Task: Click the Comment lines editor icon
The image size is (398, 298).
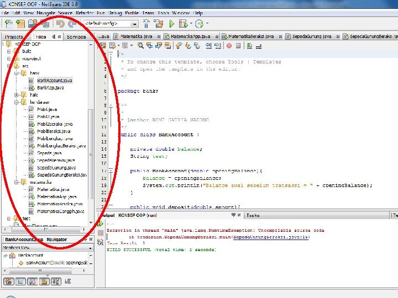Action: pos(249,46)
